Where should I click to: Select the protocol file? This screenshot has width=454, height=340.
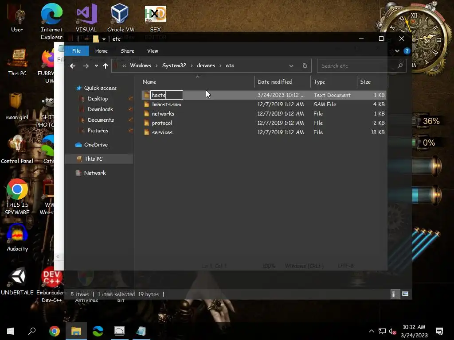(162, 123)
